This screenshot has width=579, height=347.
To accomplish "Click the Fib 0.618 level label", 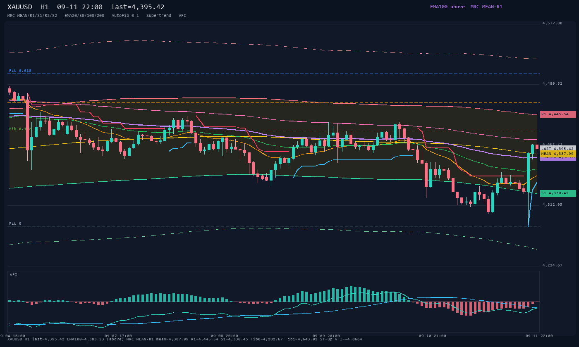I will (20, 71).
